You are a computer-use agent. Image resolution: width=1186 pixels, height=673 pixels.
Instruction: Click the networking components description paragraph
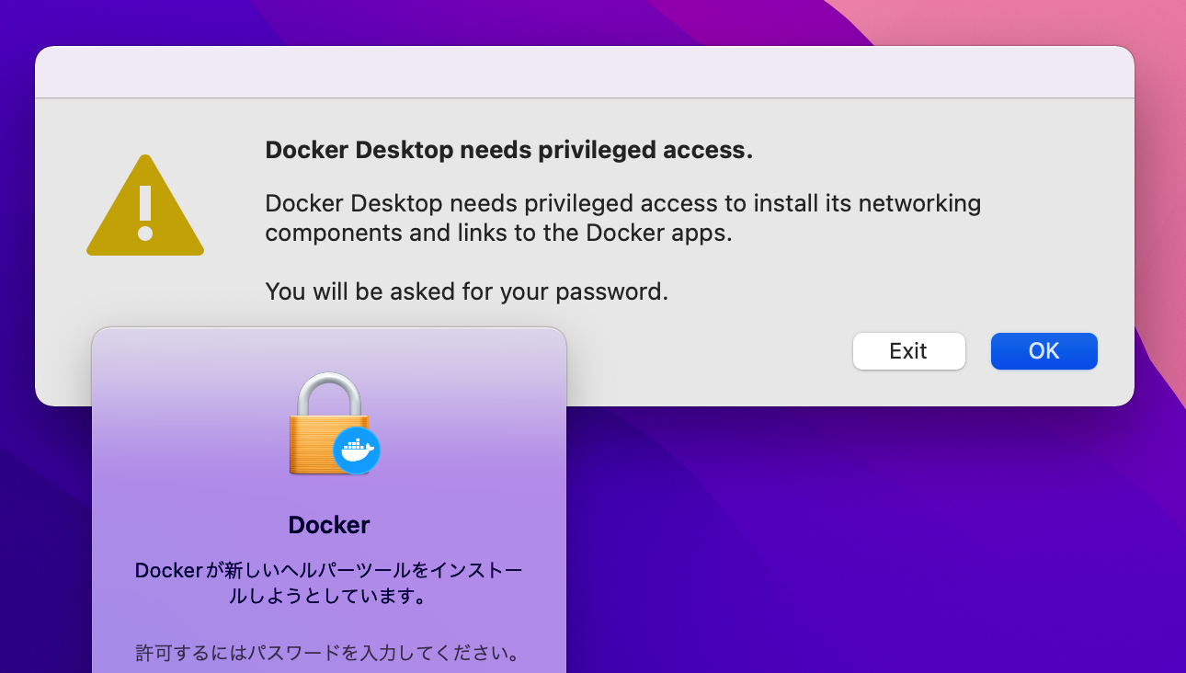tap(623, 218)
